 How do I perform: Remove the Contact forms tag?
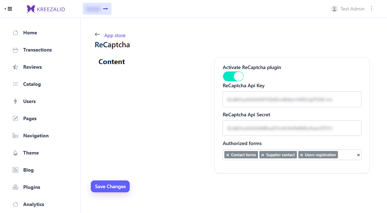pos(228,155)
